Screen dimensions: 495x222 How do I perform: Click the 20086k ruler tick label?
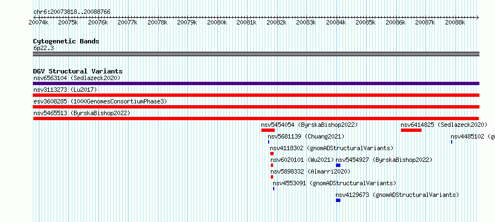click(395, 23)
